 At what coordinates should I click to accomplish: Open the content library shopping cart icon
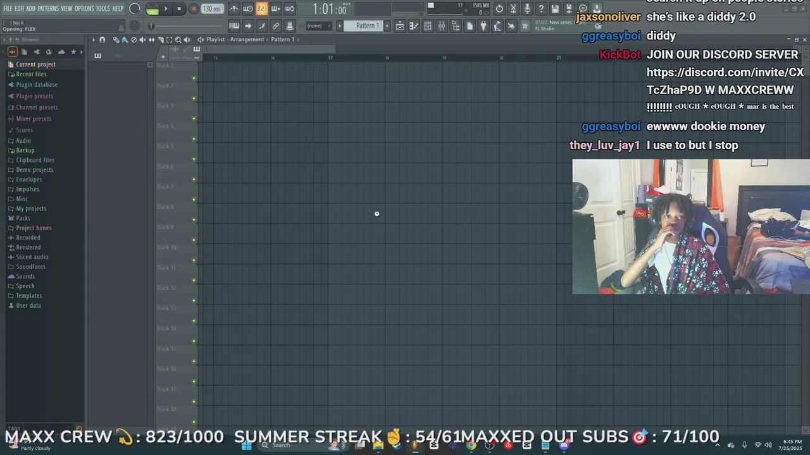[525, 26]
